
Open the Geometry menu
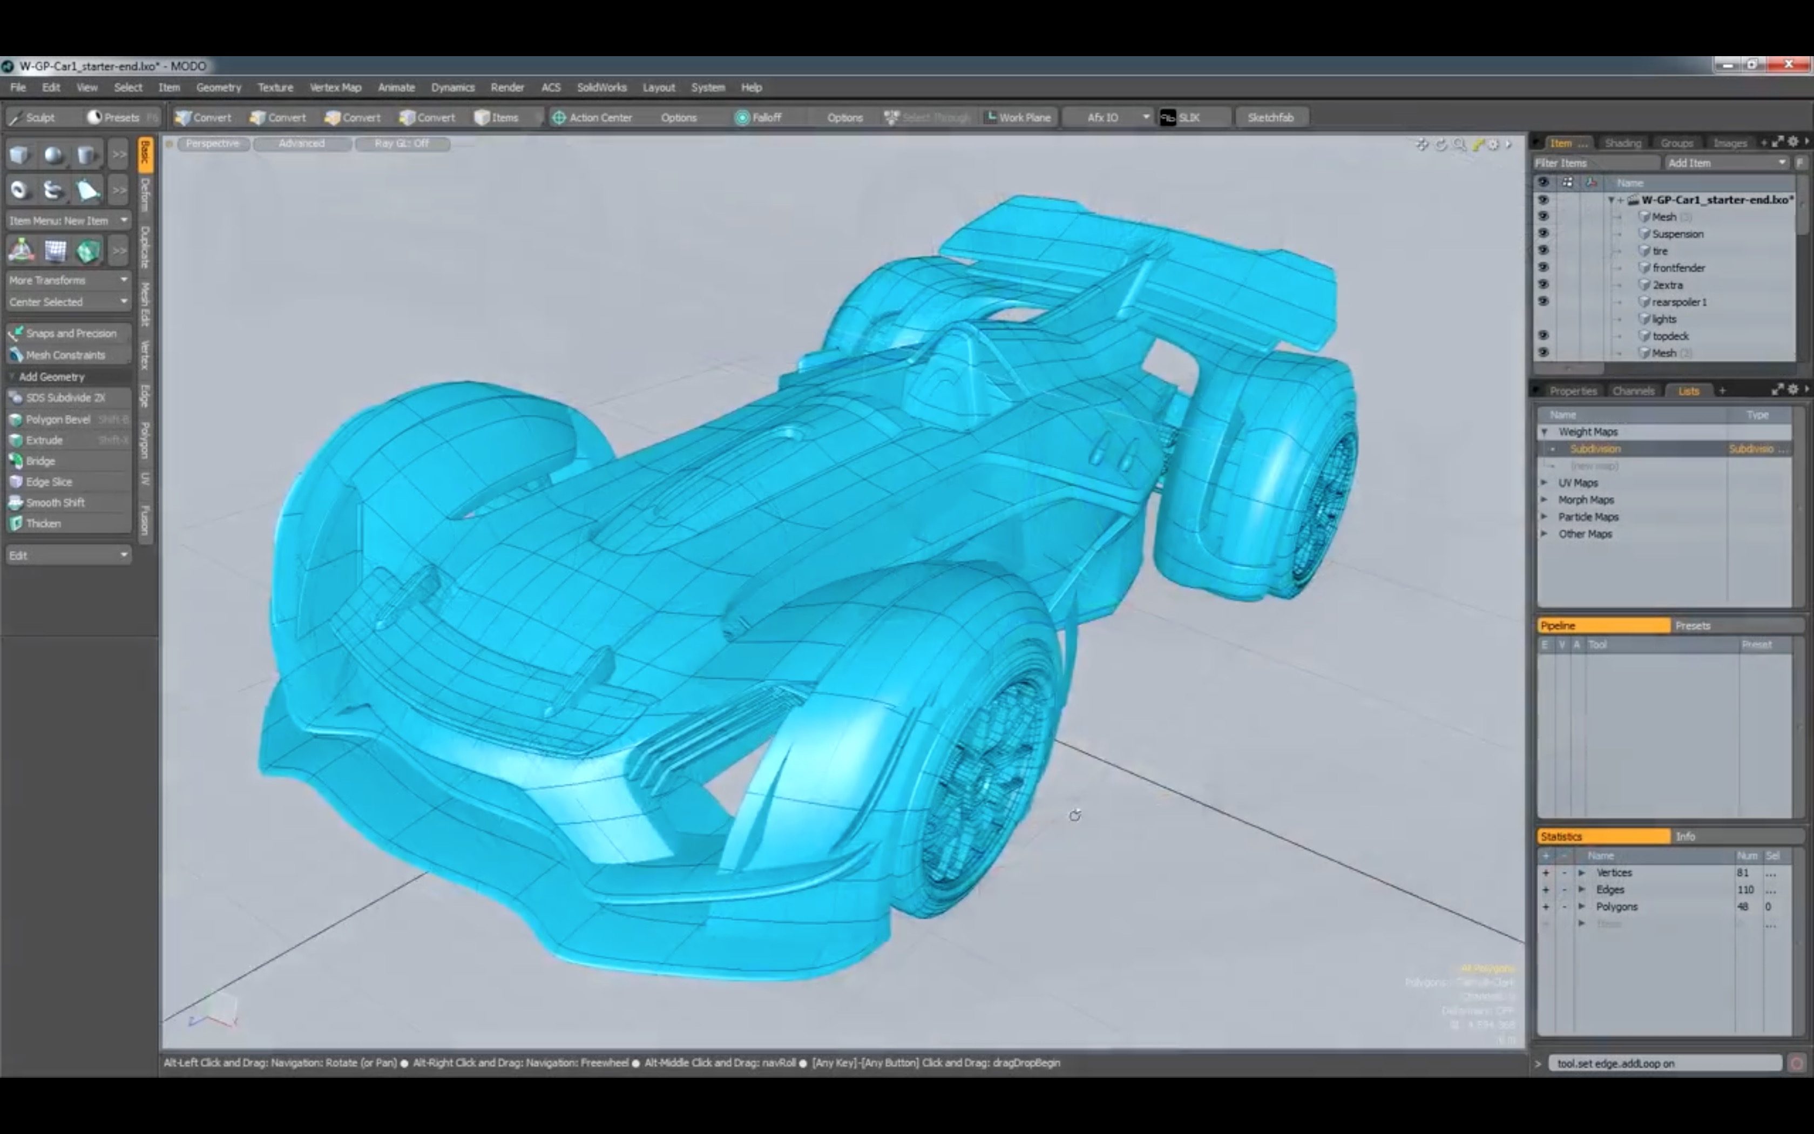(x=218, y=87)
